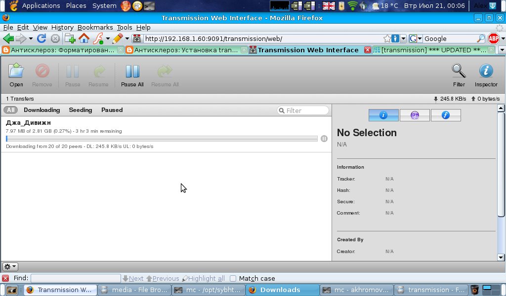Go back with Firefox back arrow
Viewport: 506px width, 296px height.
[8, 38]
